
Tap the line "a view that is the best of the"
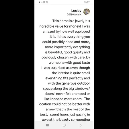[68, 109]
